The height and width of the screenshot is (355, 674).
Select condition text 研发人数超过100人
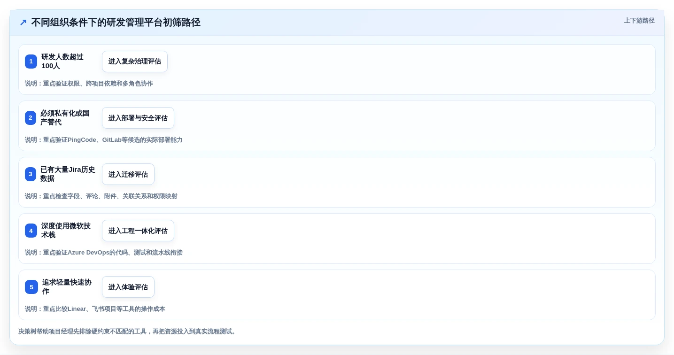(62, 62)
